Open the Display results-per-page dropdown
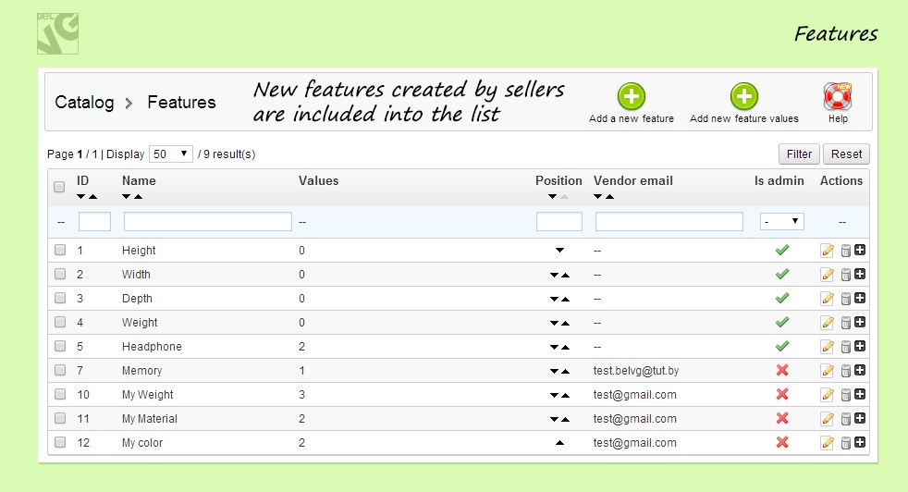This screenshot has height=492, width=908. coord(172,154)
